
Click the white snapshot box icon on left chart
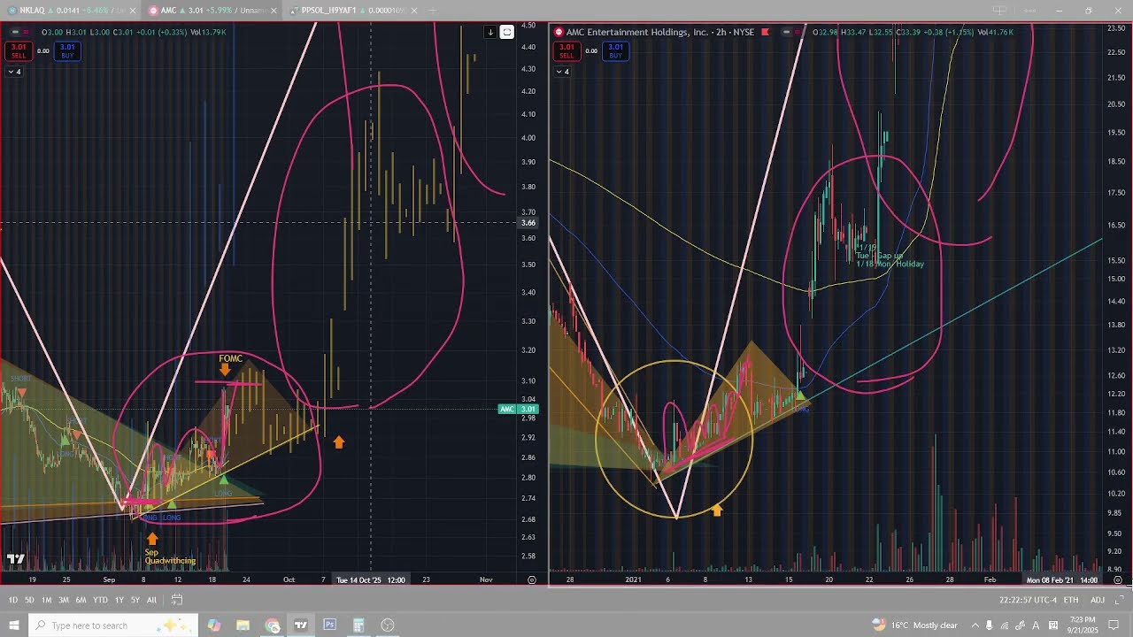coord(507,32)
